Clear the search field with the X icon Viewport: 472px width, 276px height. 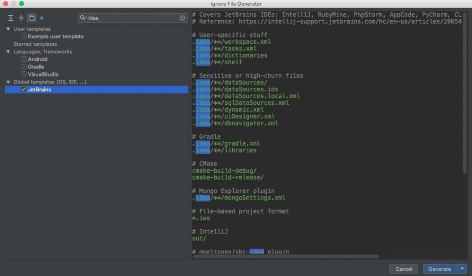click(x=183, y=17)
